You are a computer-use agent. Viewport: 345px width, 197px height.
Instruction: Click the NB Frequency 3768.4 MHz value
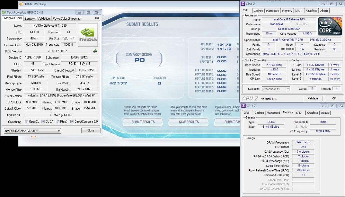pyautogui.click(x=323, y=131)
